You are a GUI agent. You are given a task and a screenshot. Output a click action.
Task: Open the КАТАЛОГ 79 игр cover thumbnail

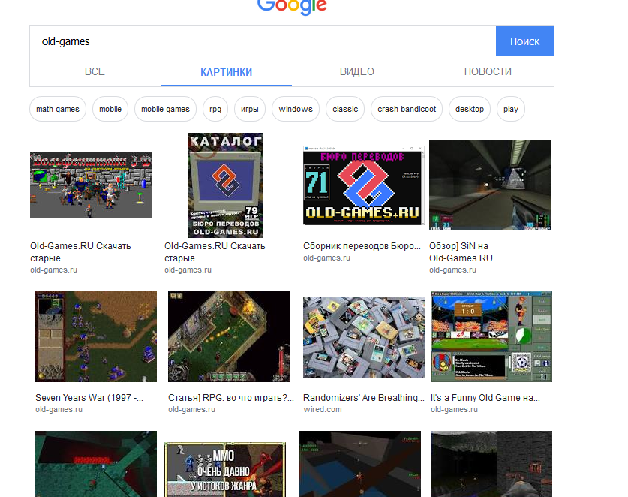tap(226, 185)
